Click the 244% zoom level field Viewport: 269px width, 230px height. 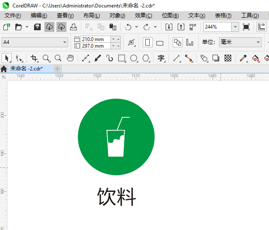[x=218, y=27]
